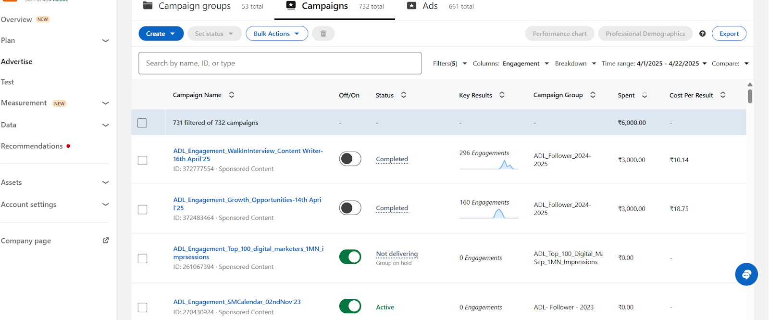Click the Company page external link icon
This screenshot has width=769, height=320.
[x=106, y=240]
